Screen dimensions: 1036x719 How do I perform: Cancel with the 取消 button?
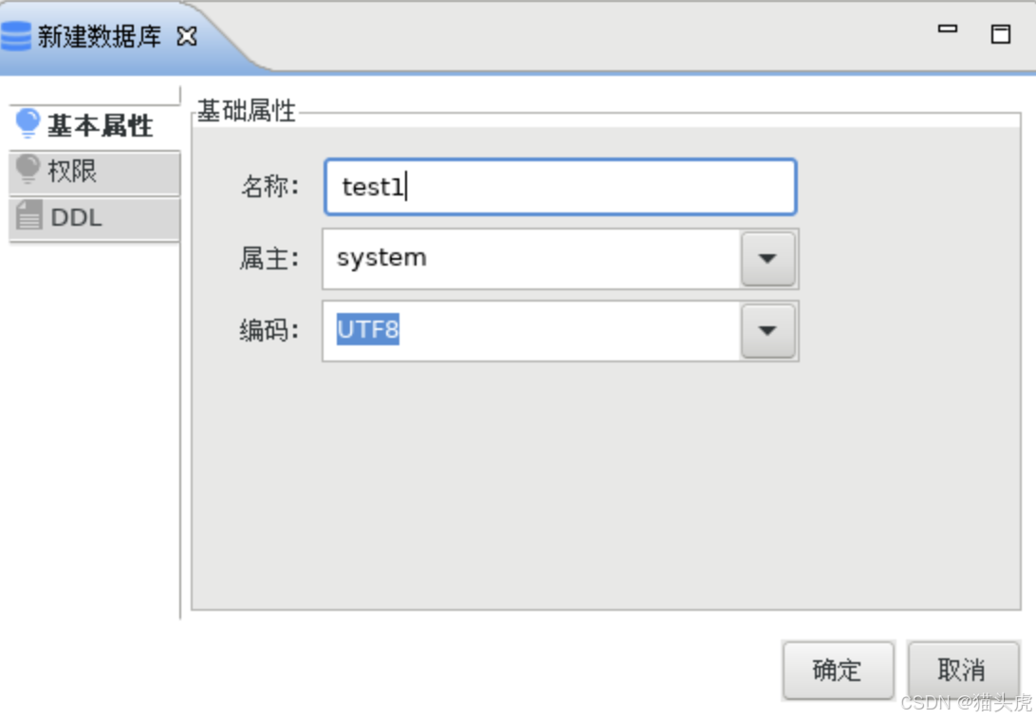(963, 670)
